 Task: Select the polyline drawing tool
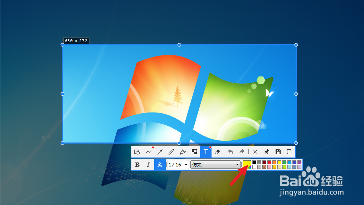point(149,152)
